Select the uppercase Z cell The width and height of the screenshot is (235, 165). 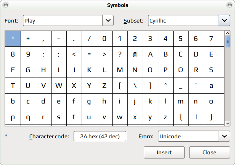point(105,86)
